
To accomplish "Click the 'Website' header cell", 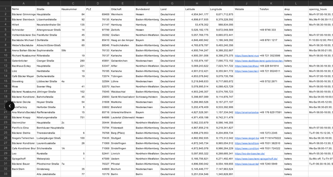I will tap(246, 9).
